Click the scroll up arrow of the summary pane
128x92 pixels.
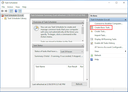pyautogui.click(x=87, y=20)
